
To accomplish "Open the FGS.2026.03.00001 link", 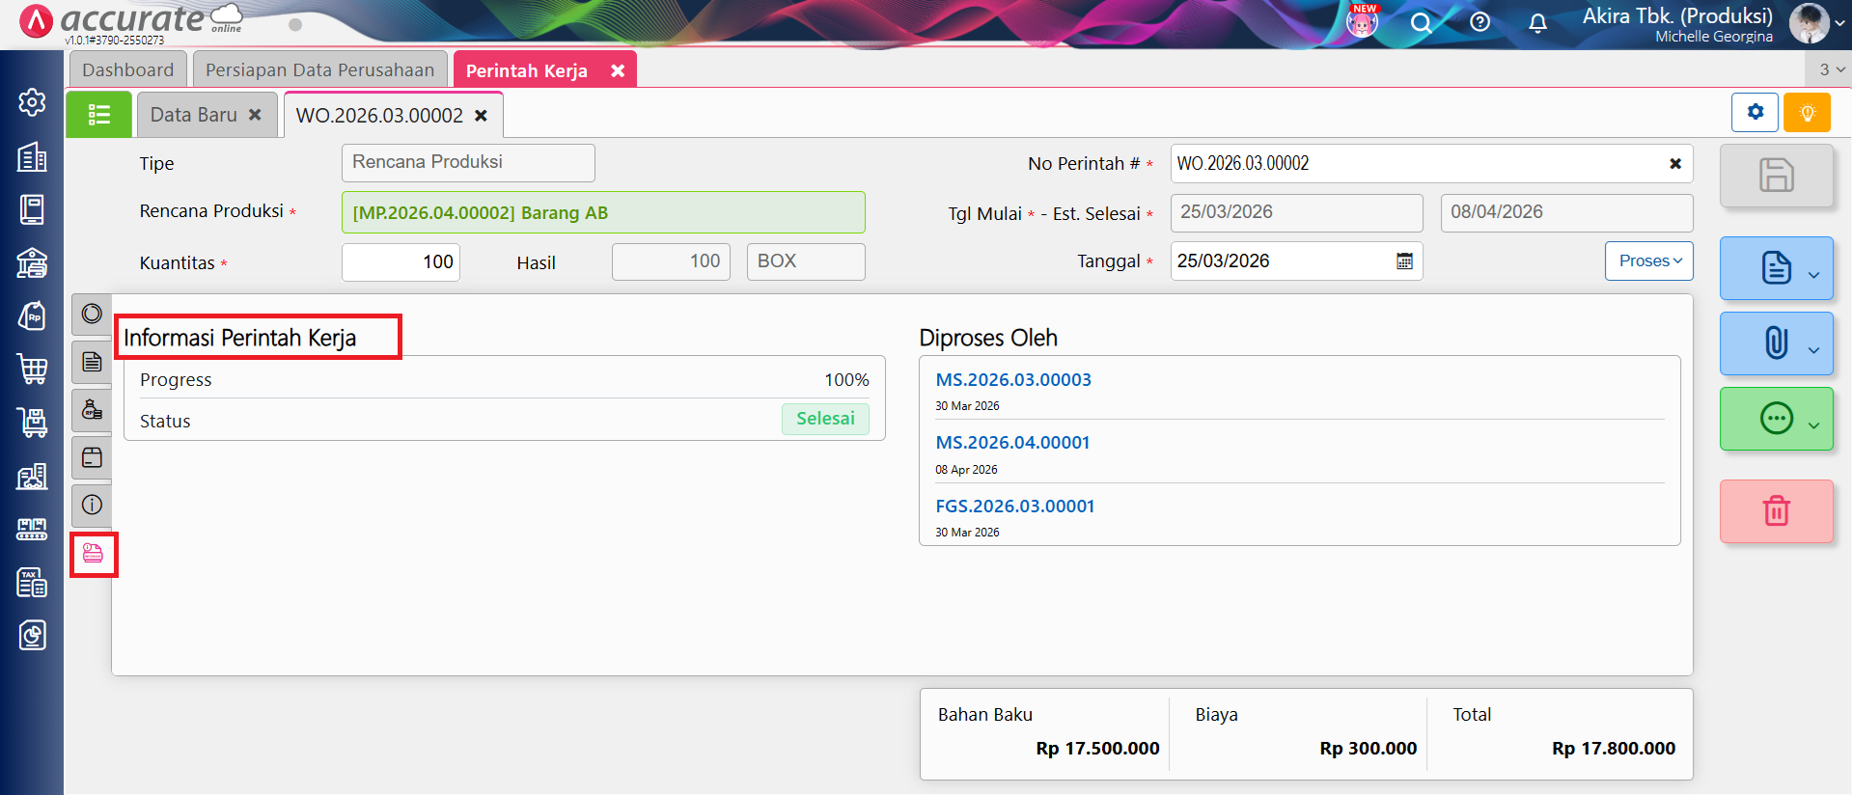I will point(1014,507).
